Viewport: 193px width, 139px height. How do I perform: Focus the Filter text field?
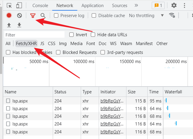34,35
